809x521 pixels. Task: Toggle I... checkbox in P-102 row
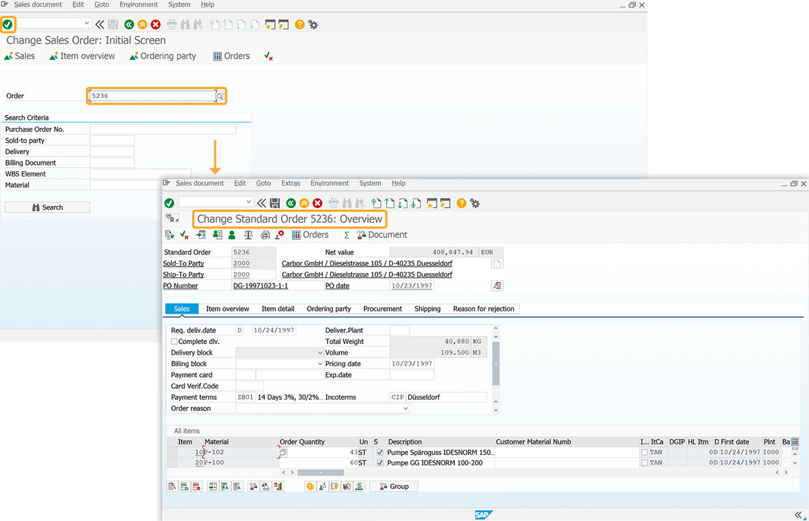tap(645, 452)
